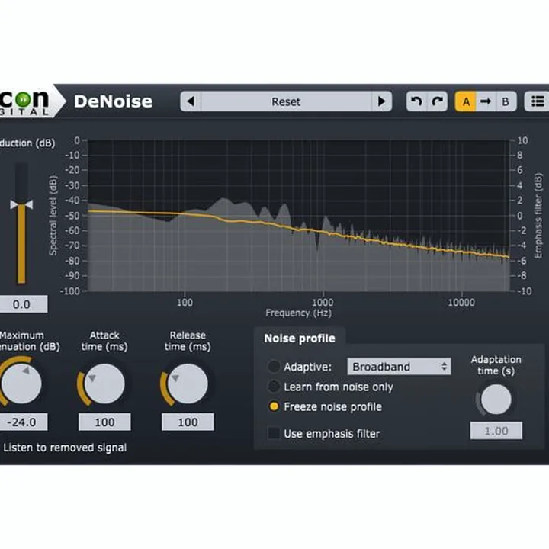Click the Noise profile tab
Image resolution: width=549 pixels, height=549 pixels.
[300, 339]
